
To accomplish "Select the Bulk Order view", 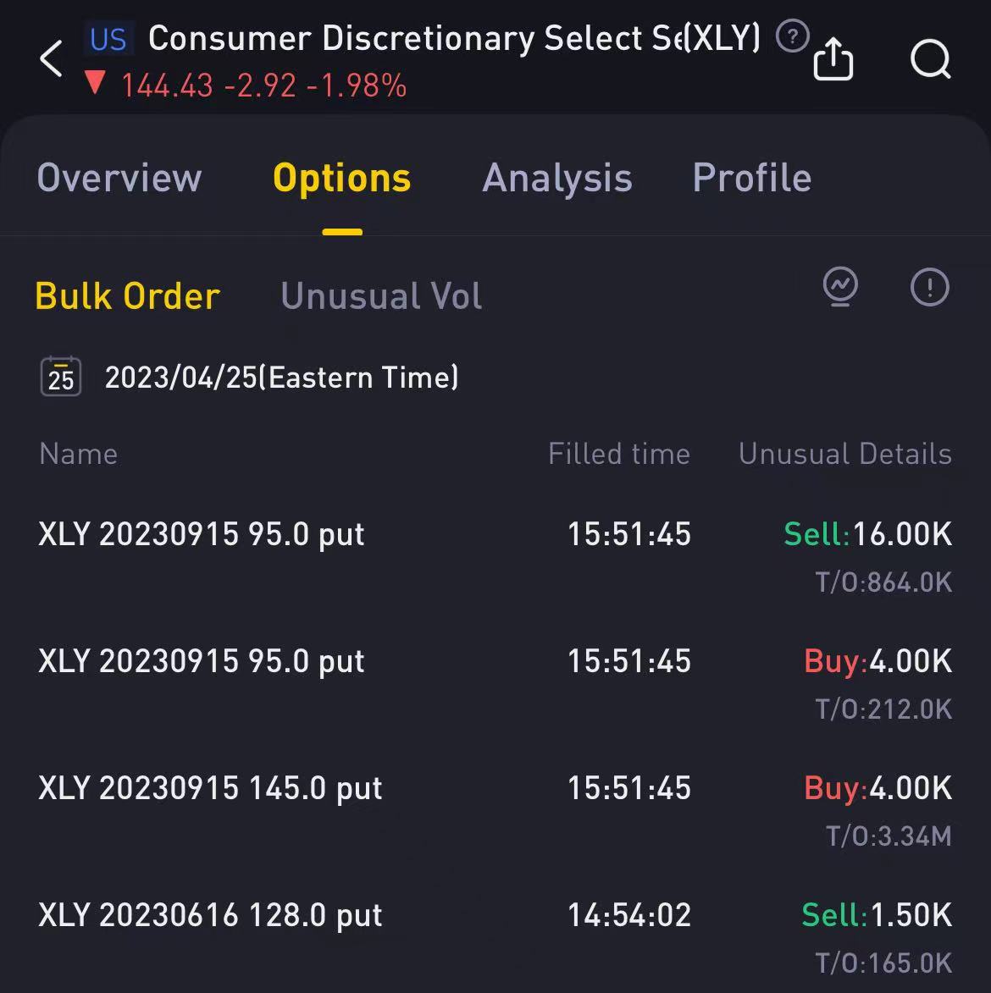I will (128, 296).
